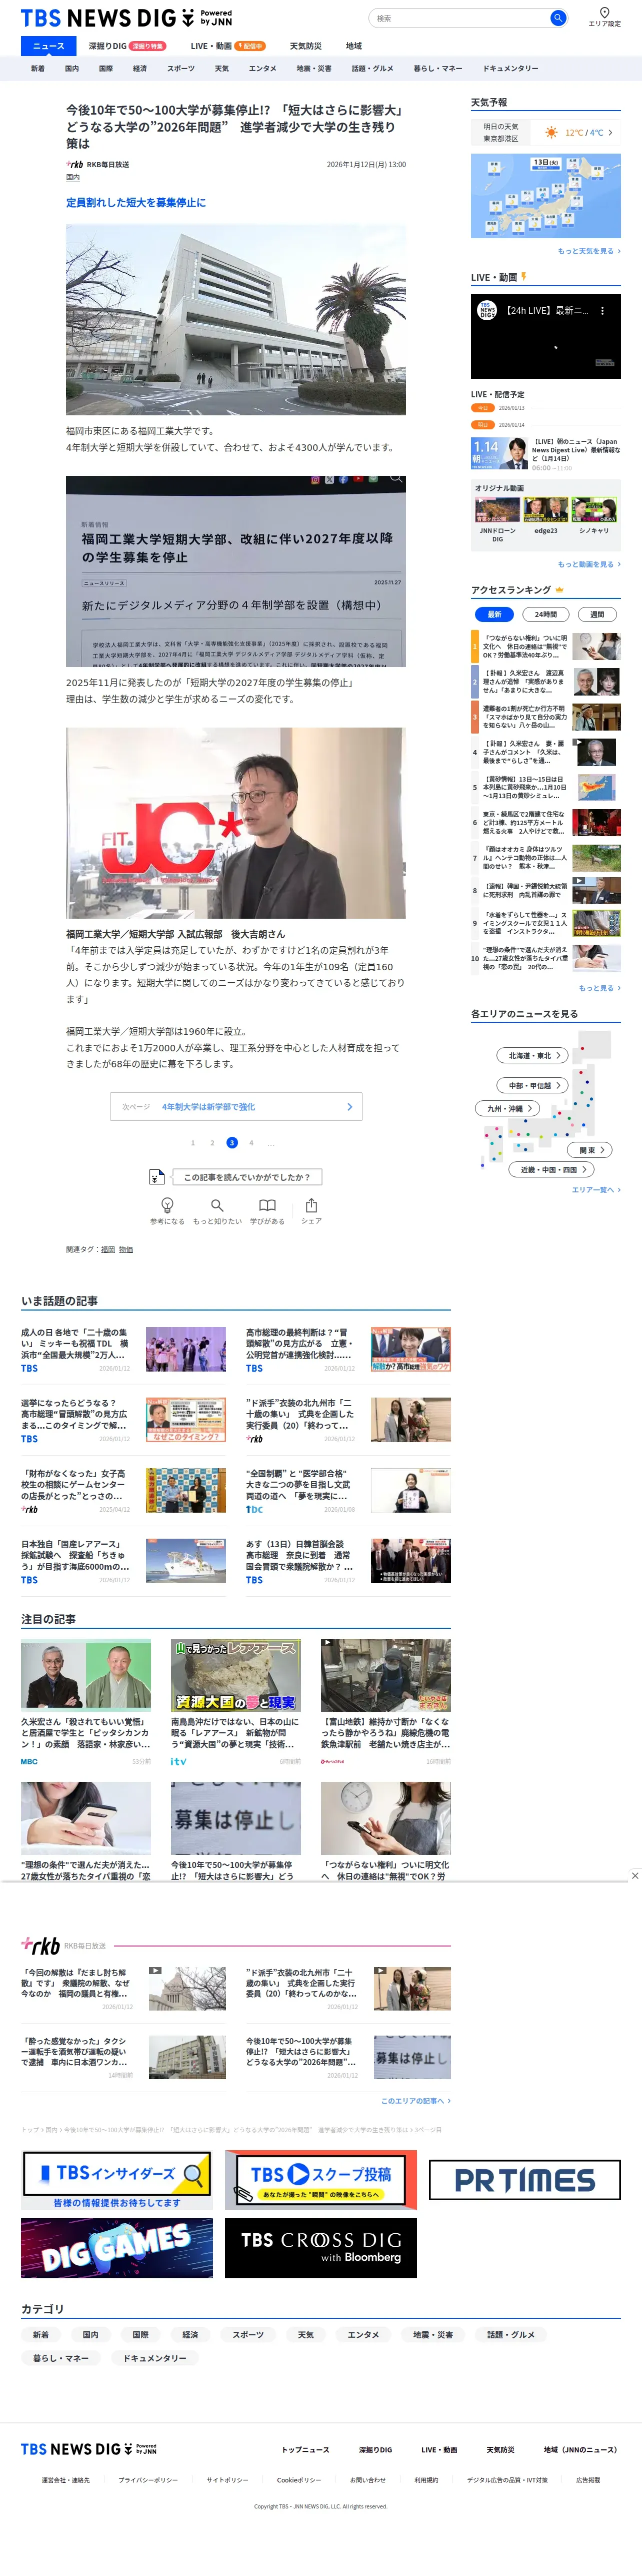Screen dimensions: 642x2576
Task: Click もっと動画を見る link
Action: coord(589,564)
